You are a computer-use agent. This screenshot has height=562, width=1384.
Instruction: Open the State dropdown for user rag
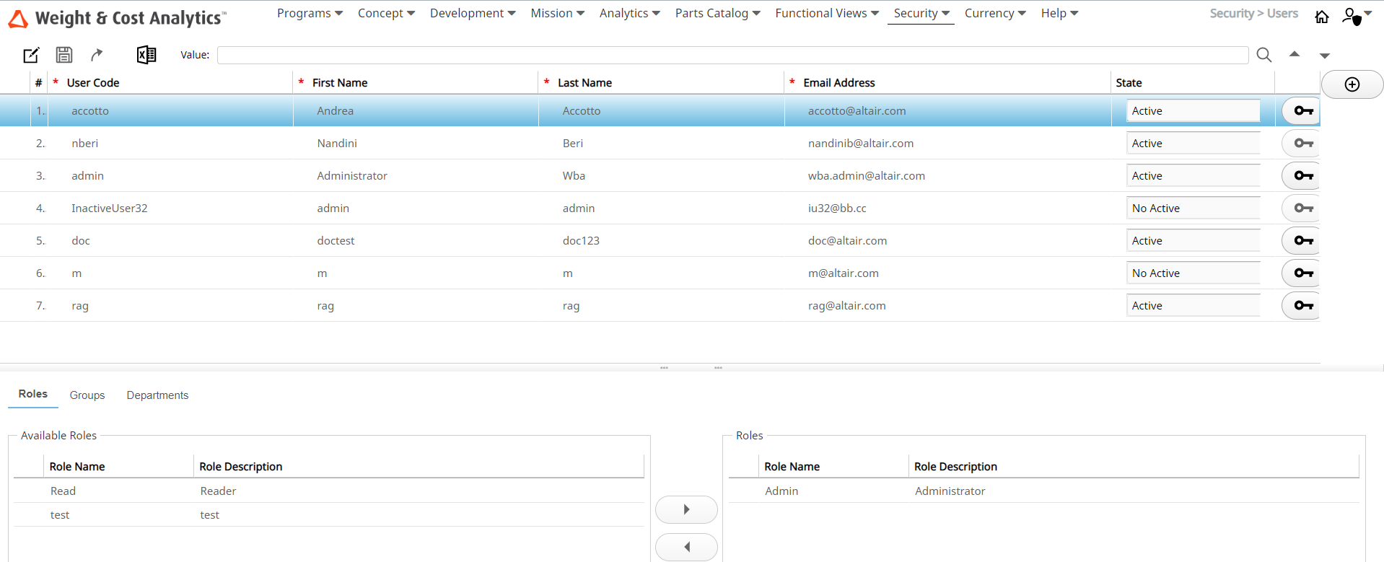click(x=1193, y=306)
